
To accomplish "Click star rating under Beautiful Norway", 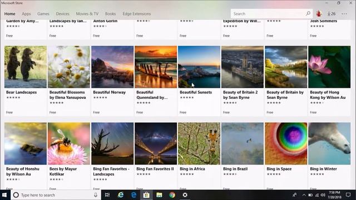I will pyautogui.click(x=100, y=98).
